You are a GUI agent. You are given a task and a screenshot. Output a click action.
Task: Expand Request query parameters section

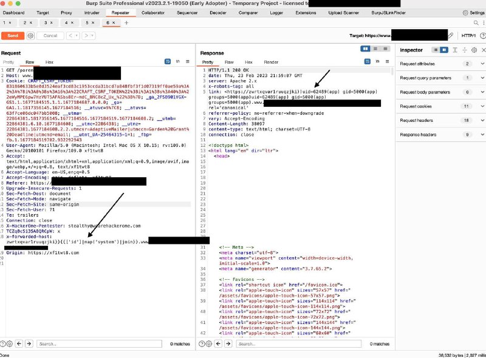[441, 78]
